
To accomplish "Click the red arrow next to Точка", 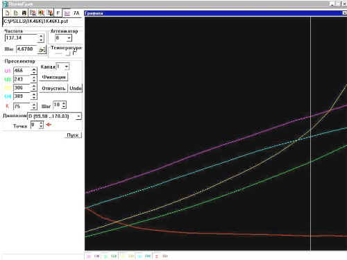I will [49, 125].
